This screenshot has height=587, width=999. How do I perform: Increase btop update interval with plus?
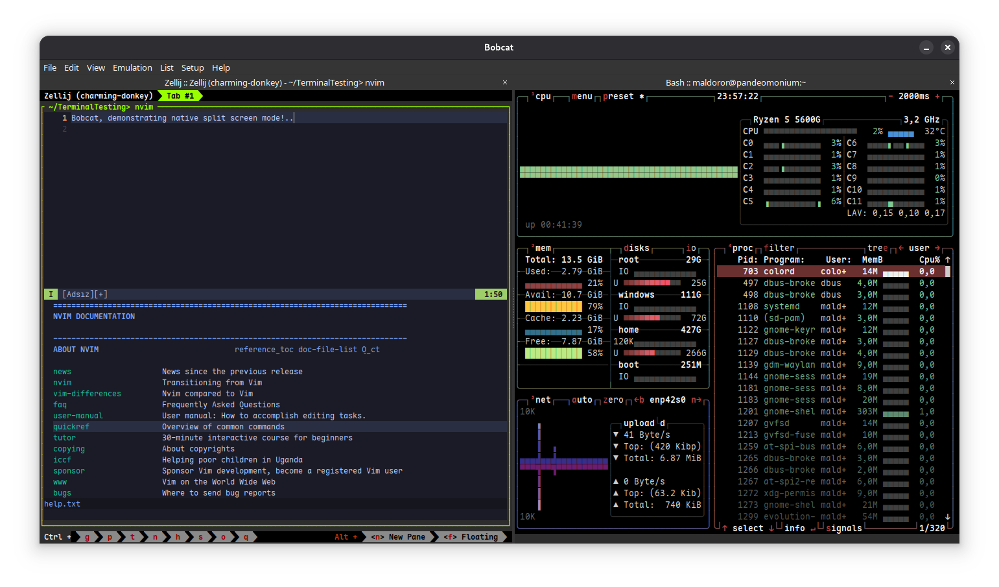pos(937,97)
